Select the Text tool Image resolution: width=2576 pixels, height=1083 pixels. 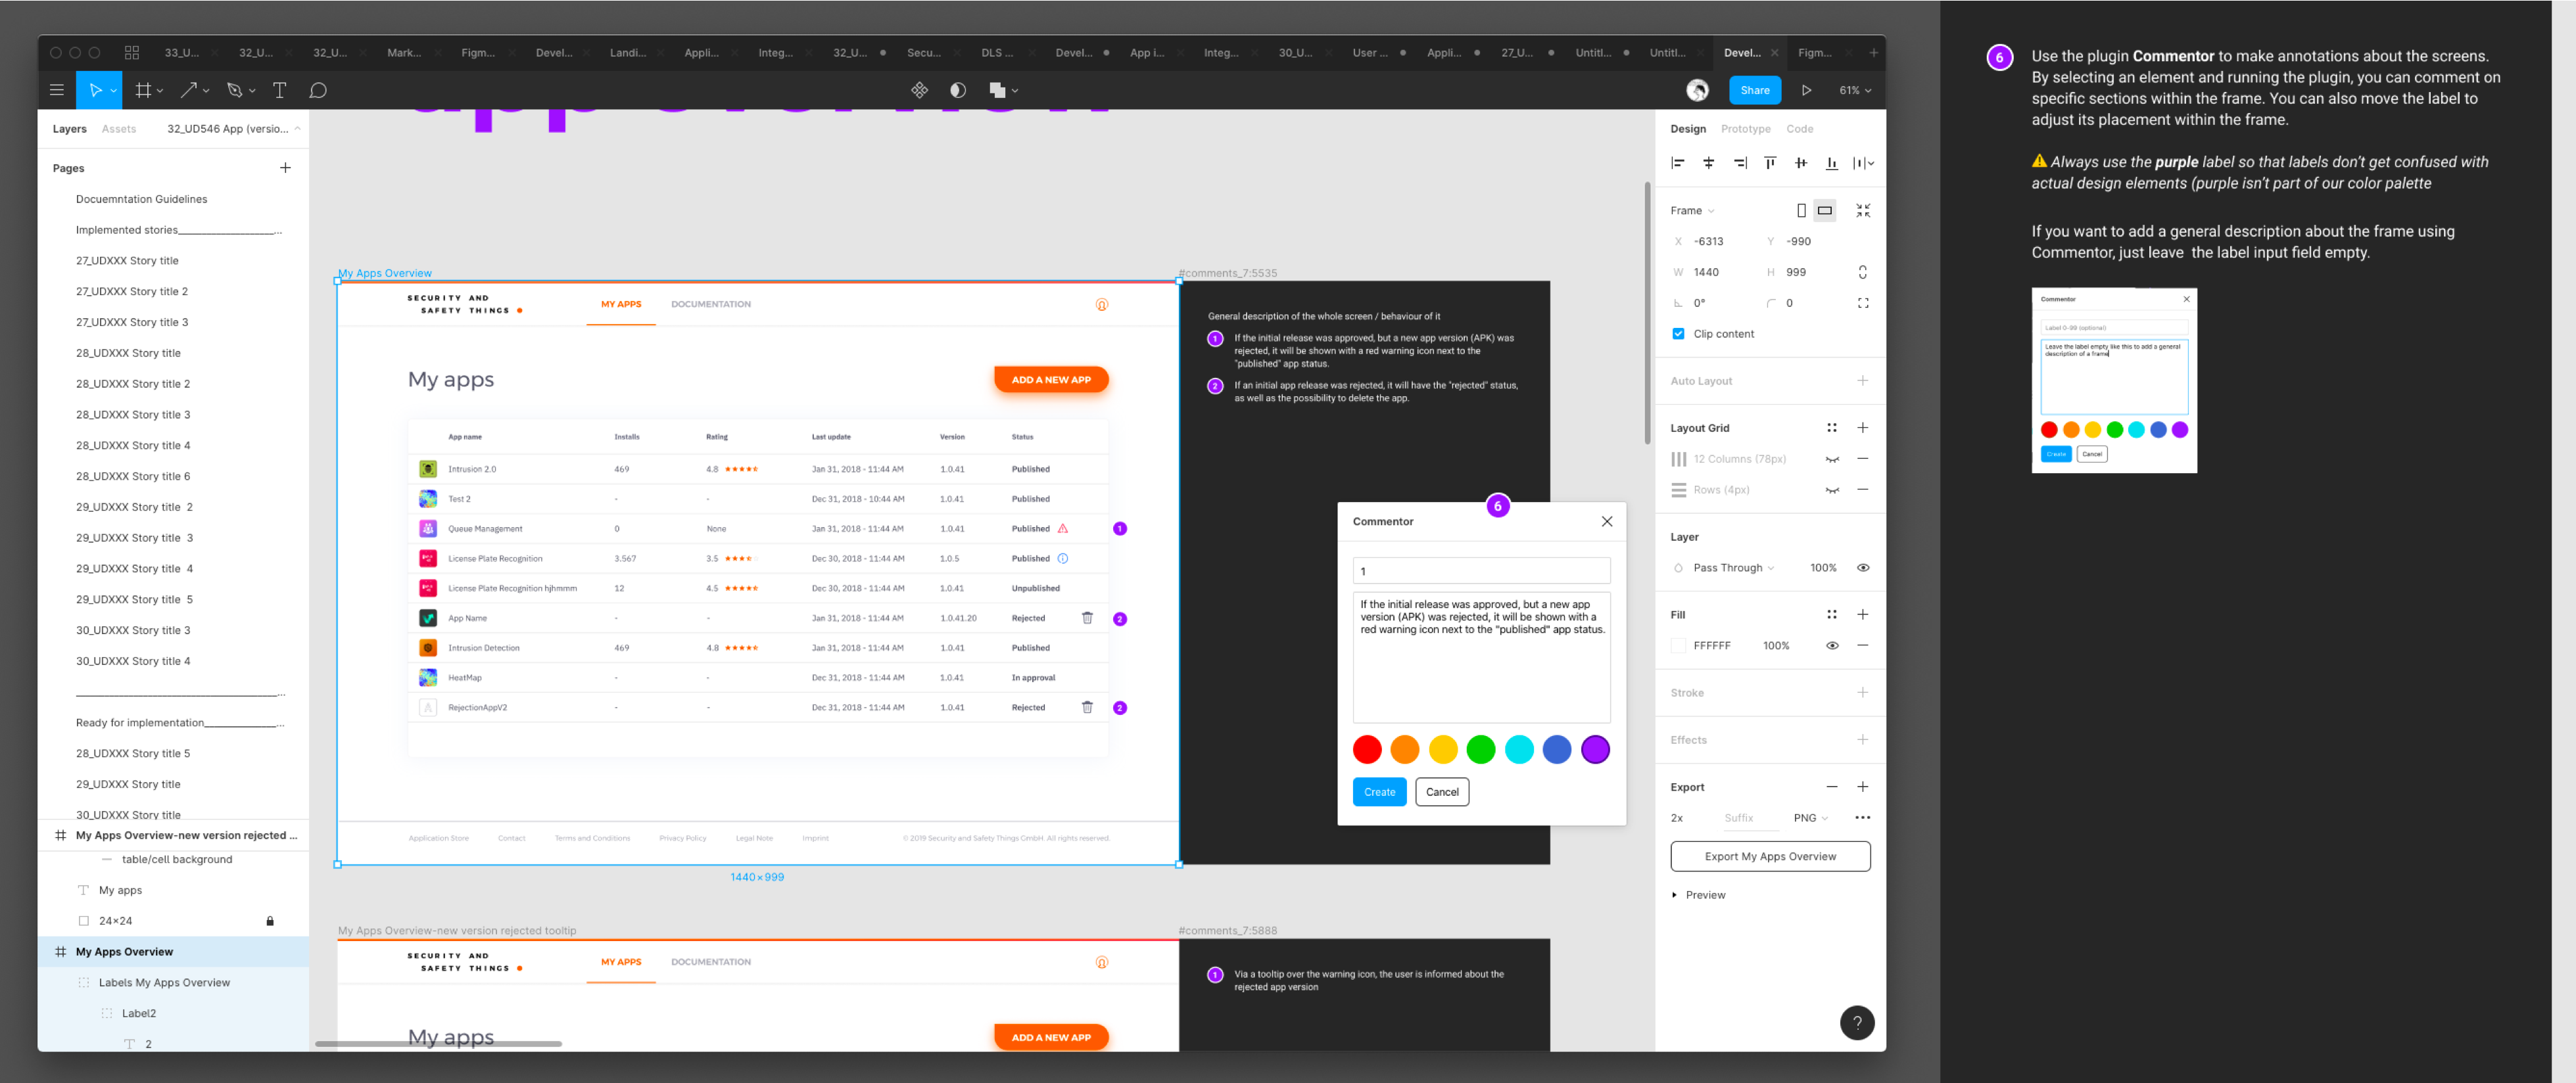click(279, 90)
